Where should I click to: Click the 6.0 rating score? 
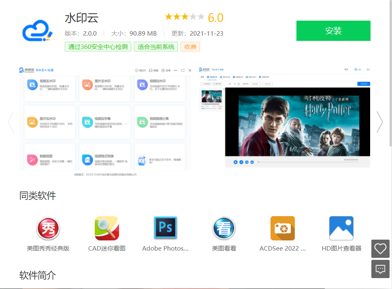[215, 18]
